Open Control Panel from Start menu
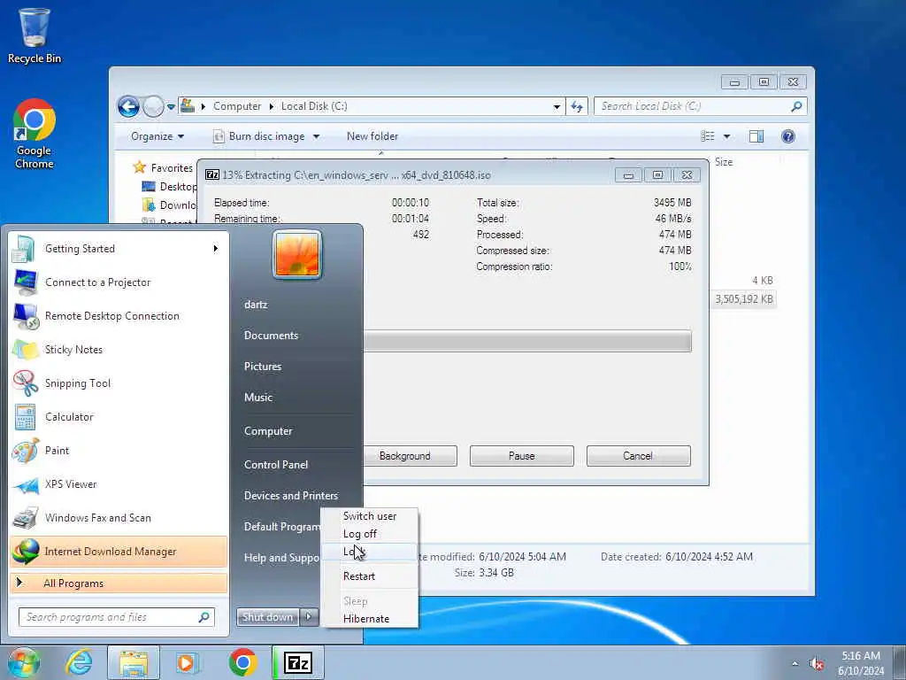Image resolution: width=906 pixels, height=680 pixels. pos(276,465)
